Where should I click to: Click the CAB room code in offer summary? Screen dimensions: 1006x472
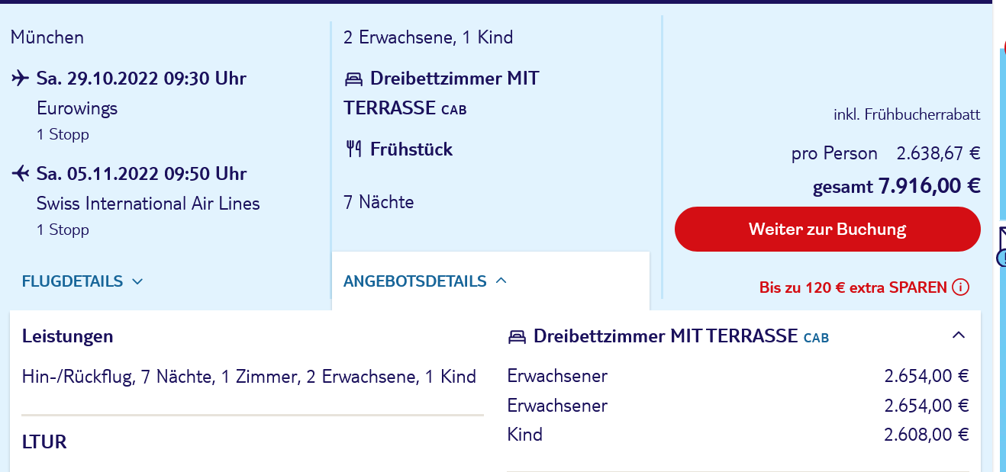tap(454, 110)
